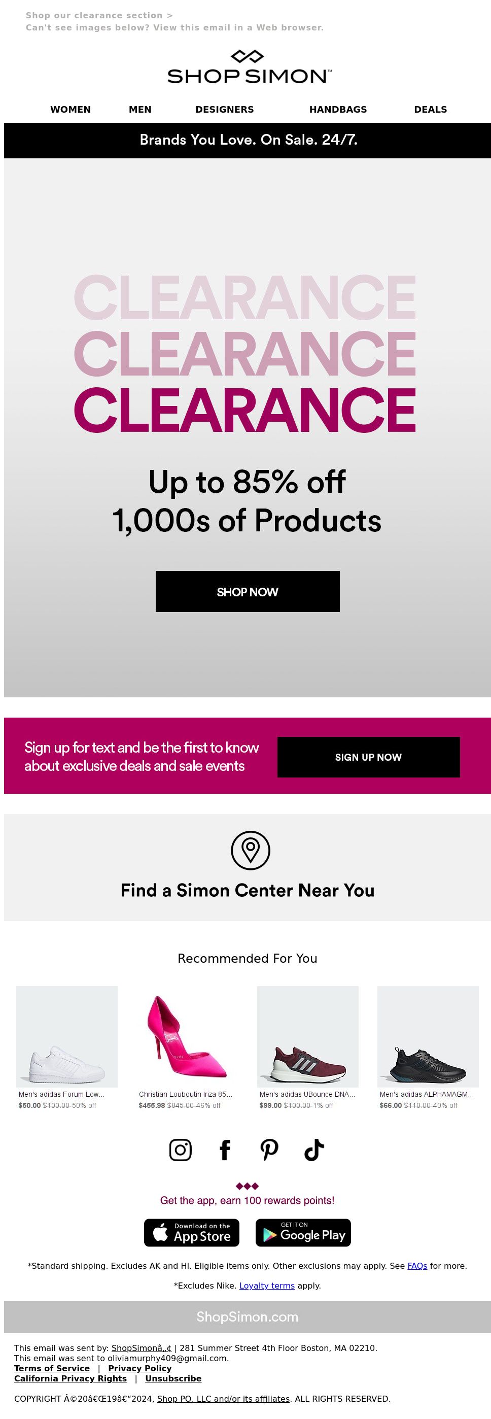Click the ShopSimon.com gray banner
Viewport: 491px width, 1419px height.
tap(247, 1316)
